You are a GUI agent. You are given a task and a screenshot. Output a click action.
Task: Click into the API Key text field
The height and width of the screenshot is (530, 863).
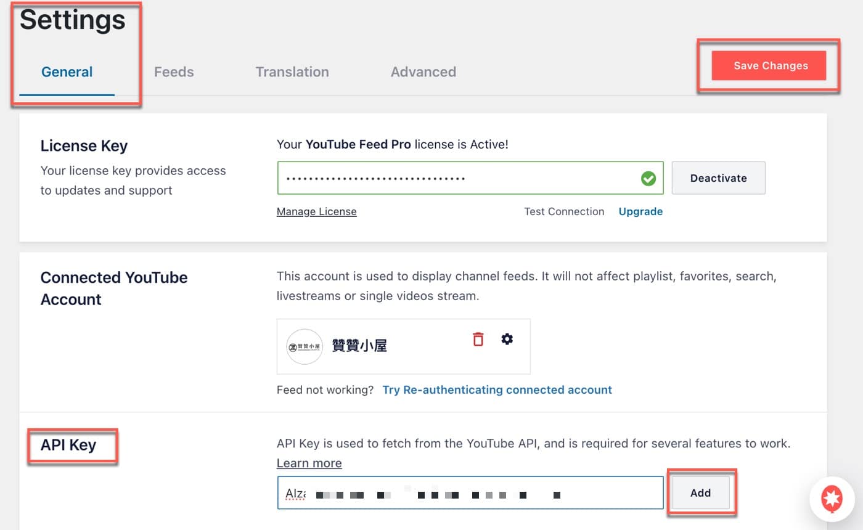pos(470,492)
